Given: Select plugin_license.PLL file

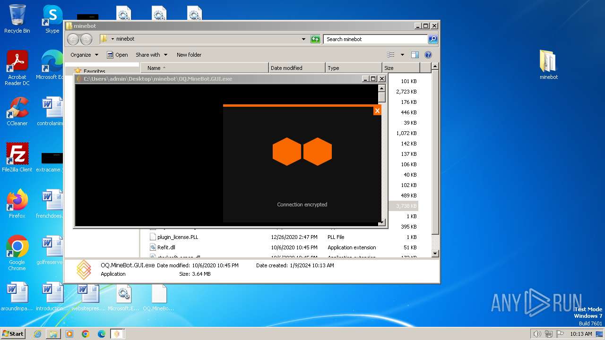Looking at the screenshot, I should (x=178, y=237).
